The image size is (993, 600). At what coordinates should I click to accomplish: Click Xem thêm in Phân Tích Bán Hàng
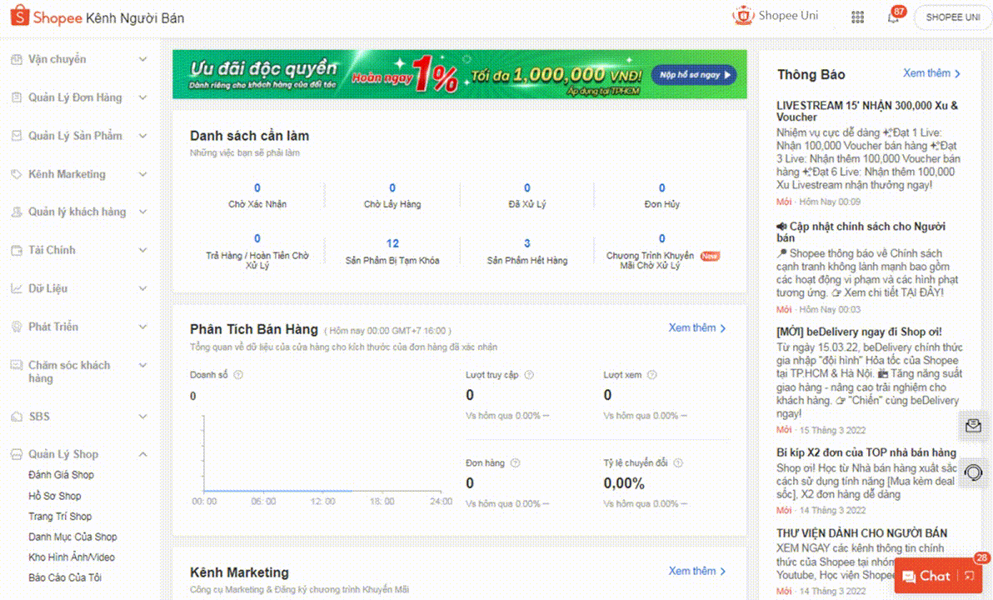click(x=697, y=328)
